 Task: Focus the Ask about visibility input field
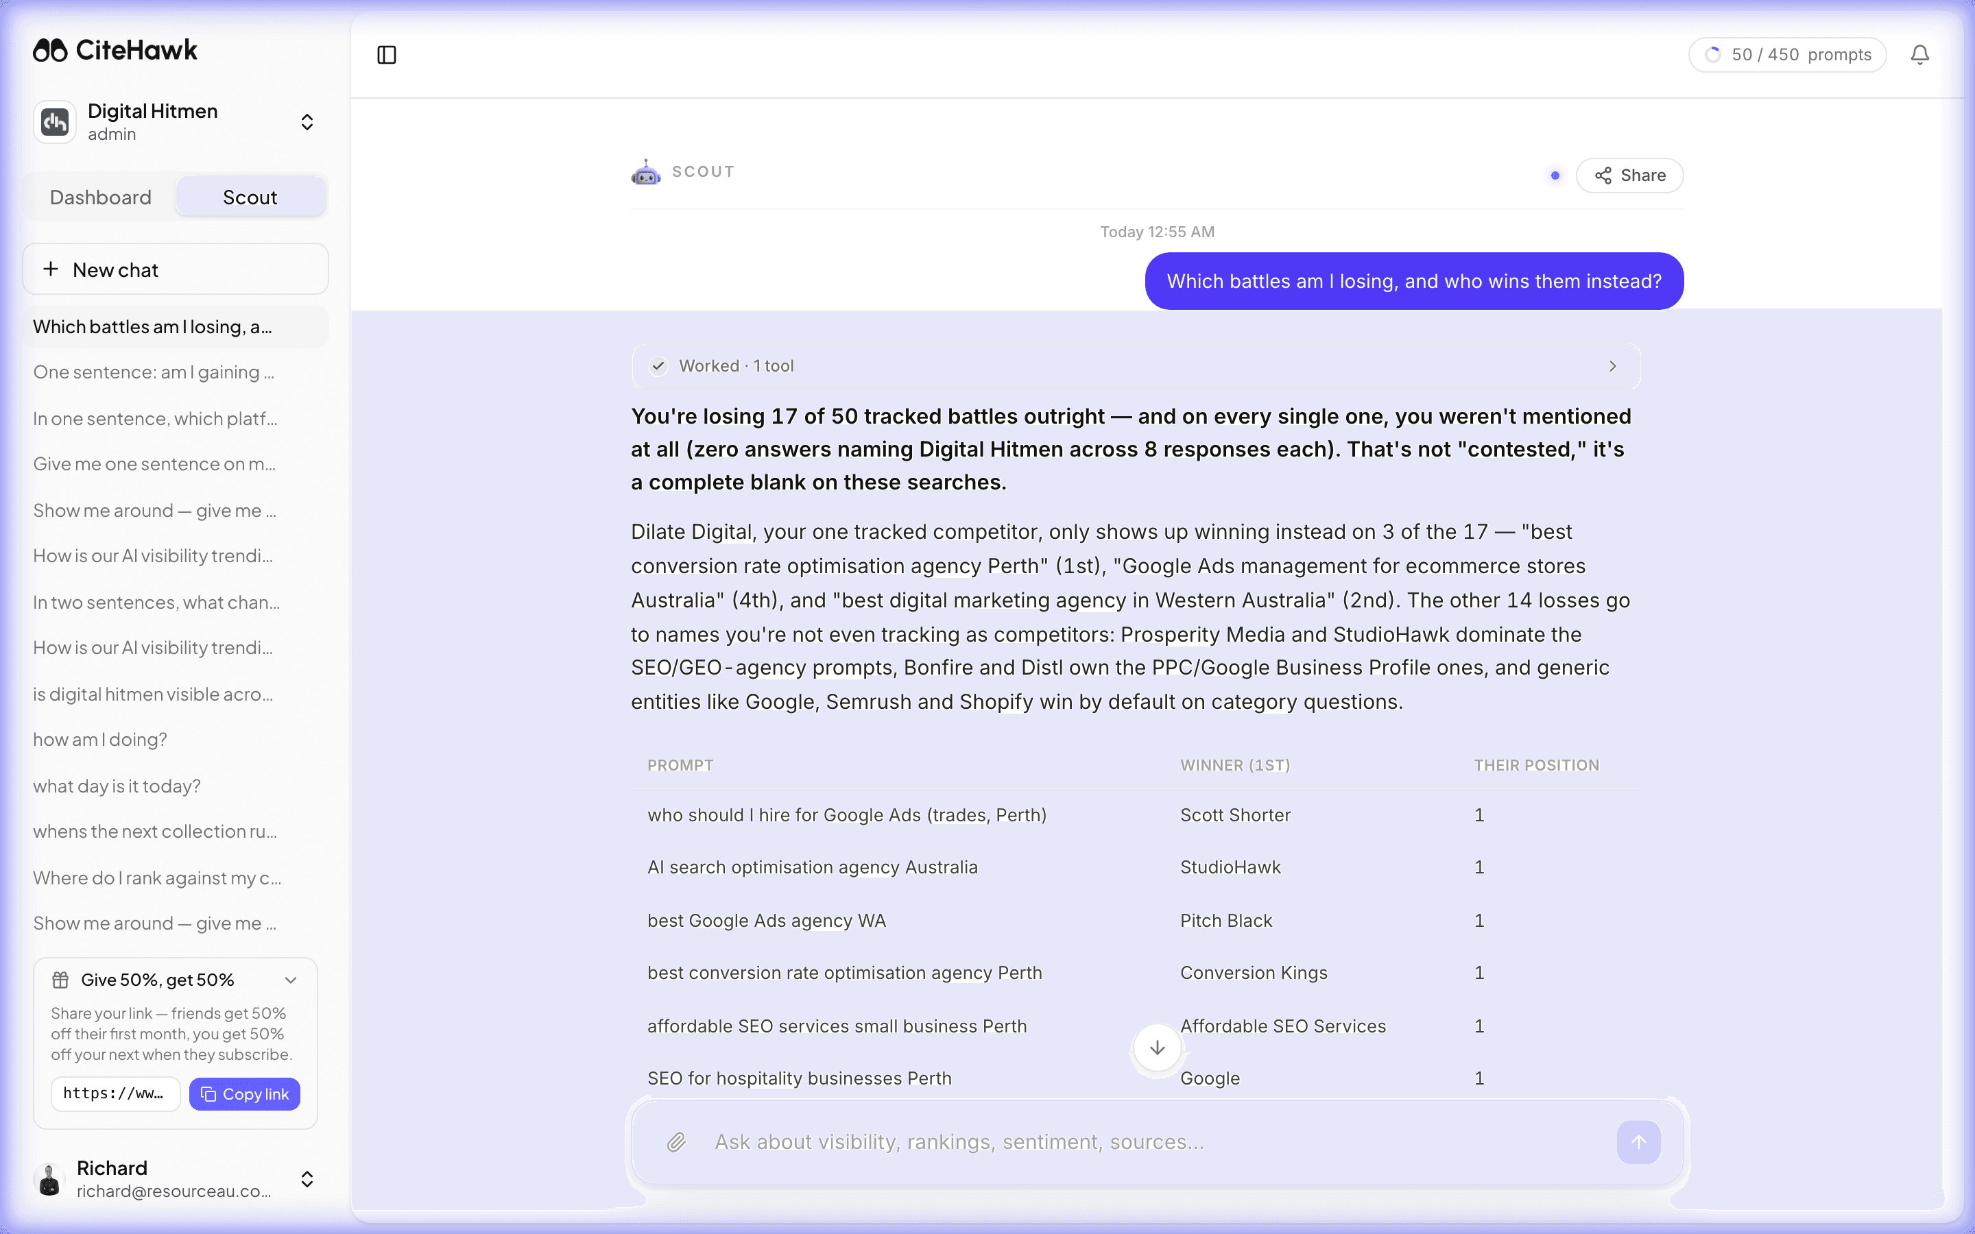pyautogui.click(x=1156, y=1141)
